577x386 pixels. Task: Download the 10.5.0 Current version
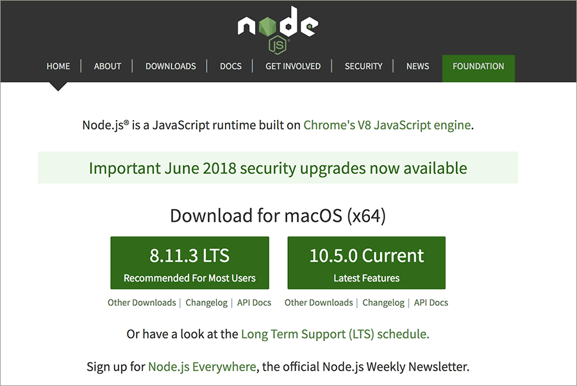(367, 263)
